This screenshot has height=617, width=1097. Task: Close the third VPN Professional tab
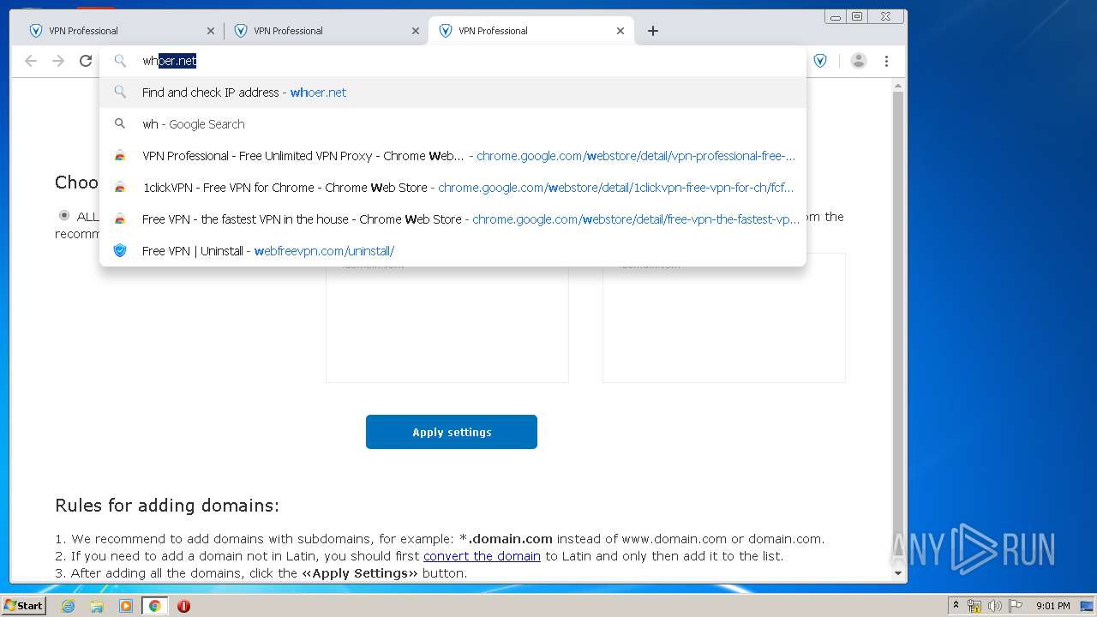point(620,31)
